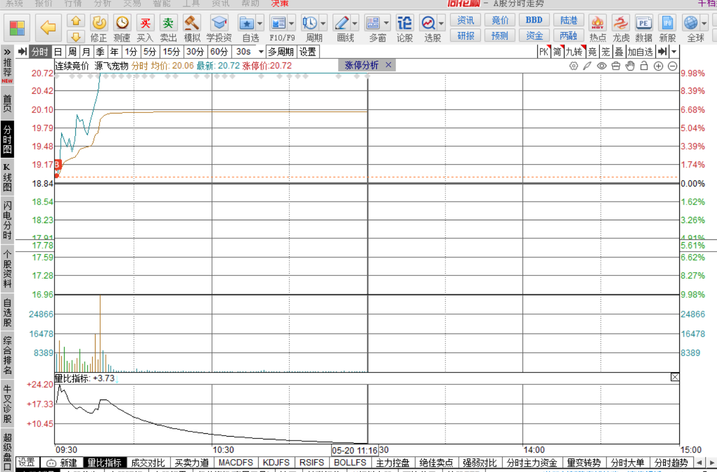Viewport: 717px width, 472px height.
Task: Select the 60分 period tab
Action: pos(219,52)
